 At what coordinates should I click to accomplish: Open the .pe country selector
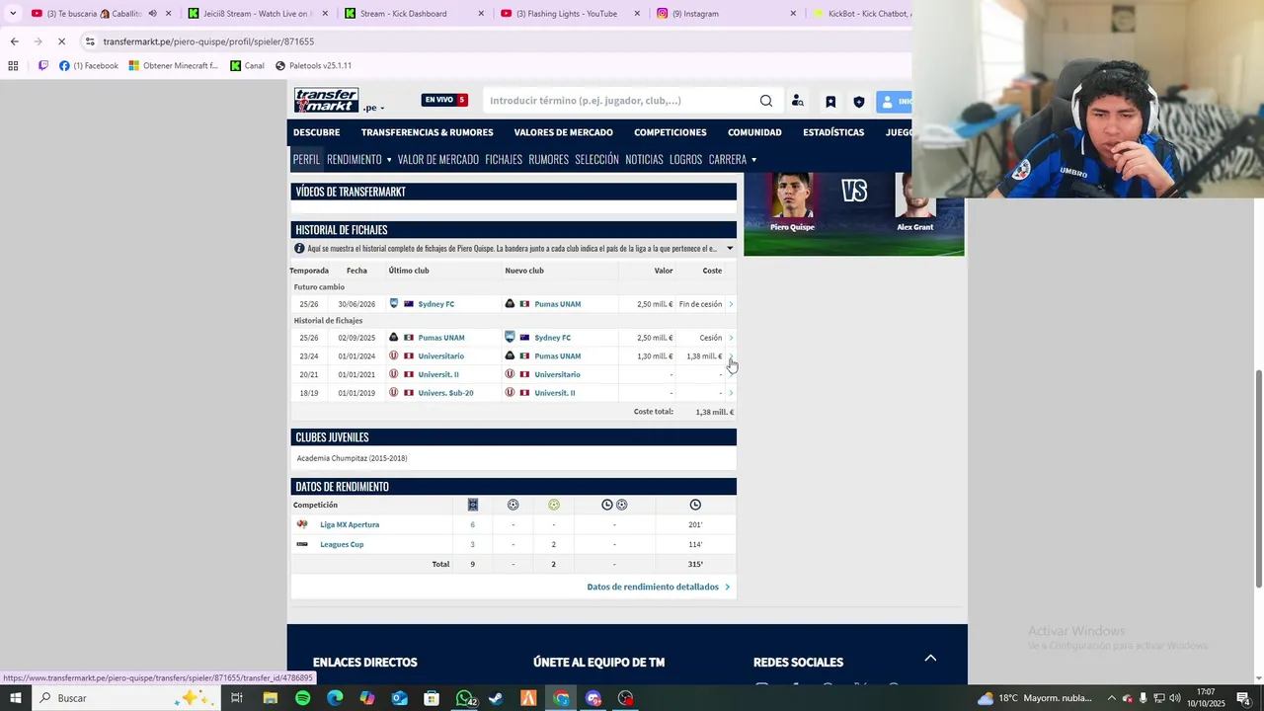373,108
